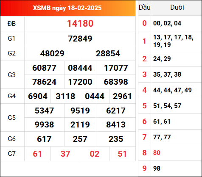Click G4 number 3118
The width and height of the screenshot is (202, 177).
coord(65,96)
